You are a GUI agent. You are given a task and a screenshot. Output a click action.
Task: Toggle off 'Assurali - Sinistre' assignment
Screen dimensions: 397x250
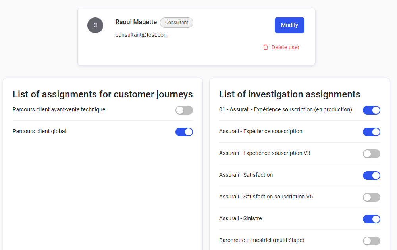(372, 219)
